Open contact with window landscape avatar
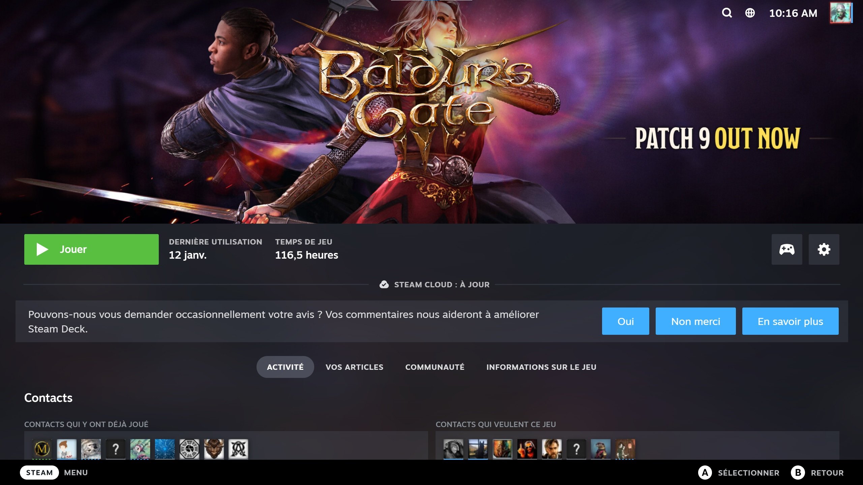Viewport: 863px width, 485px height. tap(478, 449)
